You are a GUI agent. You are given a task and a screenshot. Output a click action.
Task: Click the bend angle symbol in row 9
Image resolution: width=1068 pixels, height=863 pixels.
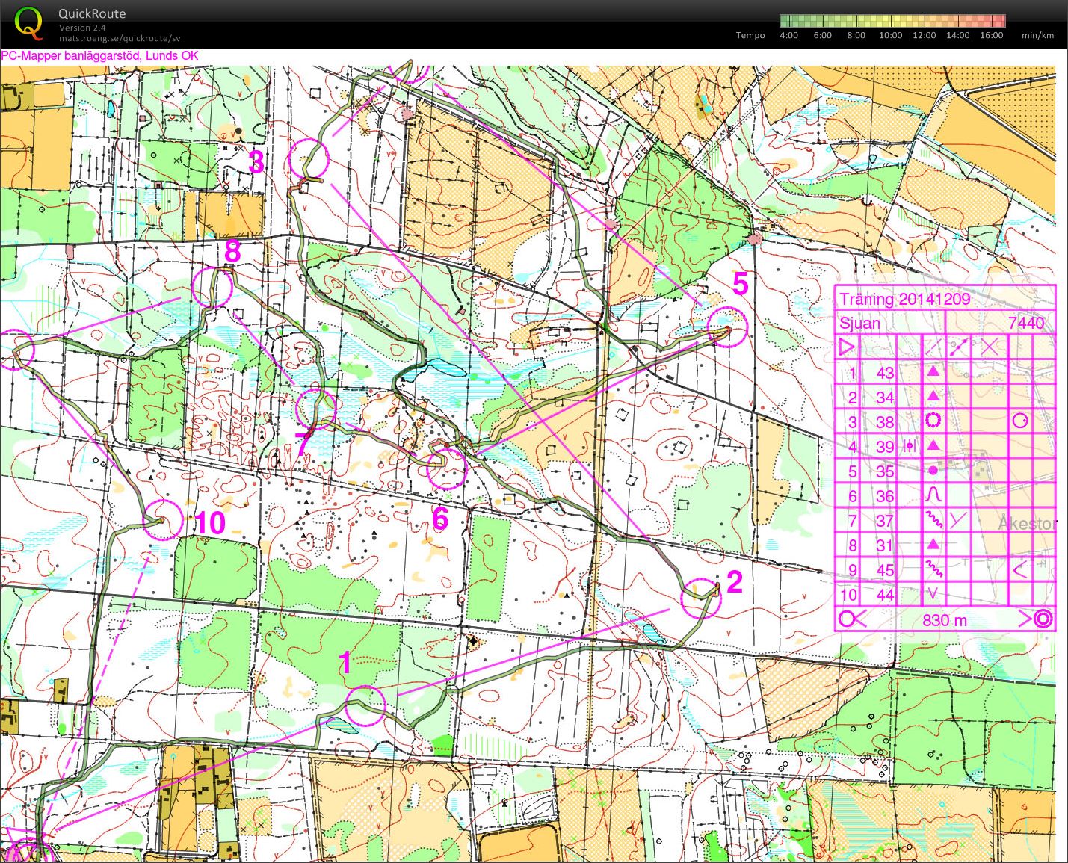(x=1020, y=570)
